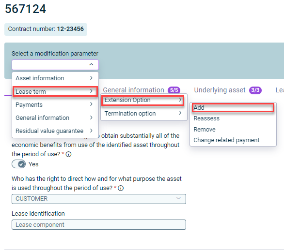The image size is (284, 250).
Task: Click the arrow next to Termination option
Action: tap(180, 113)
